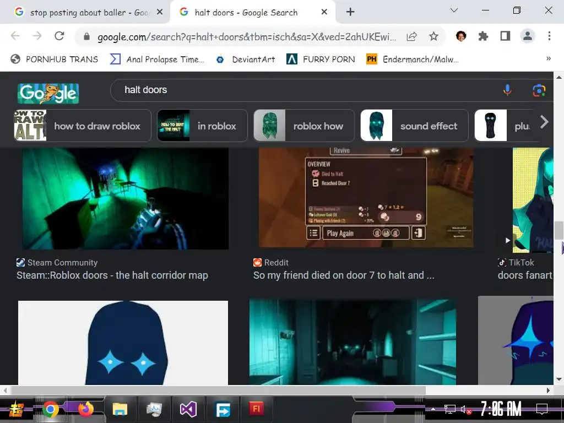Screen dimensions: 564x423
Task: Open network status in system tray
Action: [449, 409]
